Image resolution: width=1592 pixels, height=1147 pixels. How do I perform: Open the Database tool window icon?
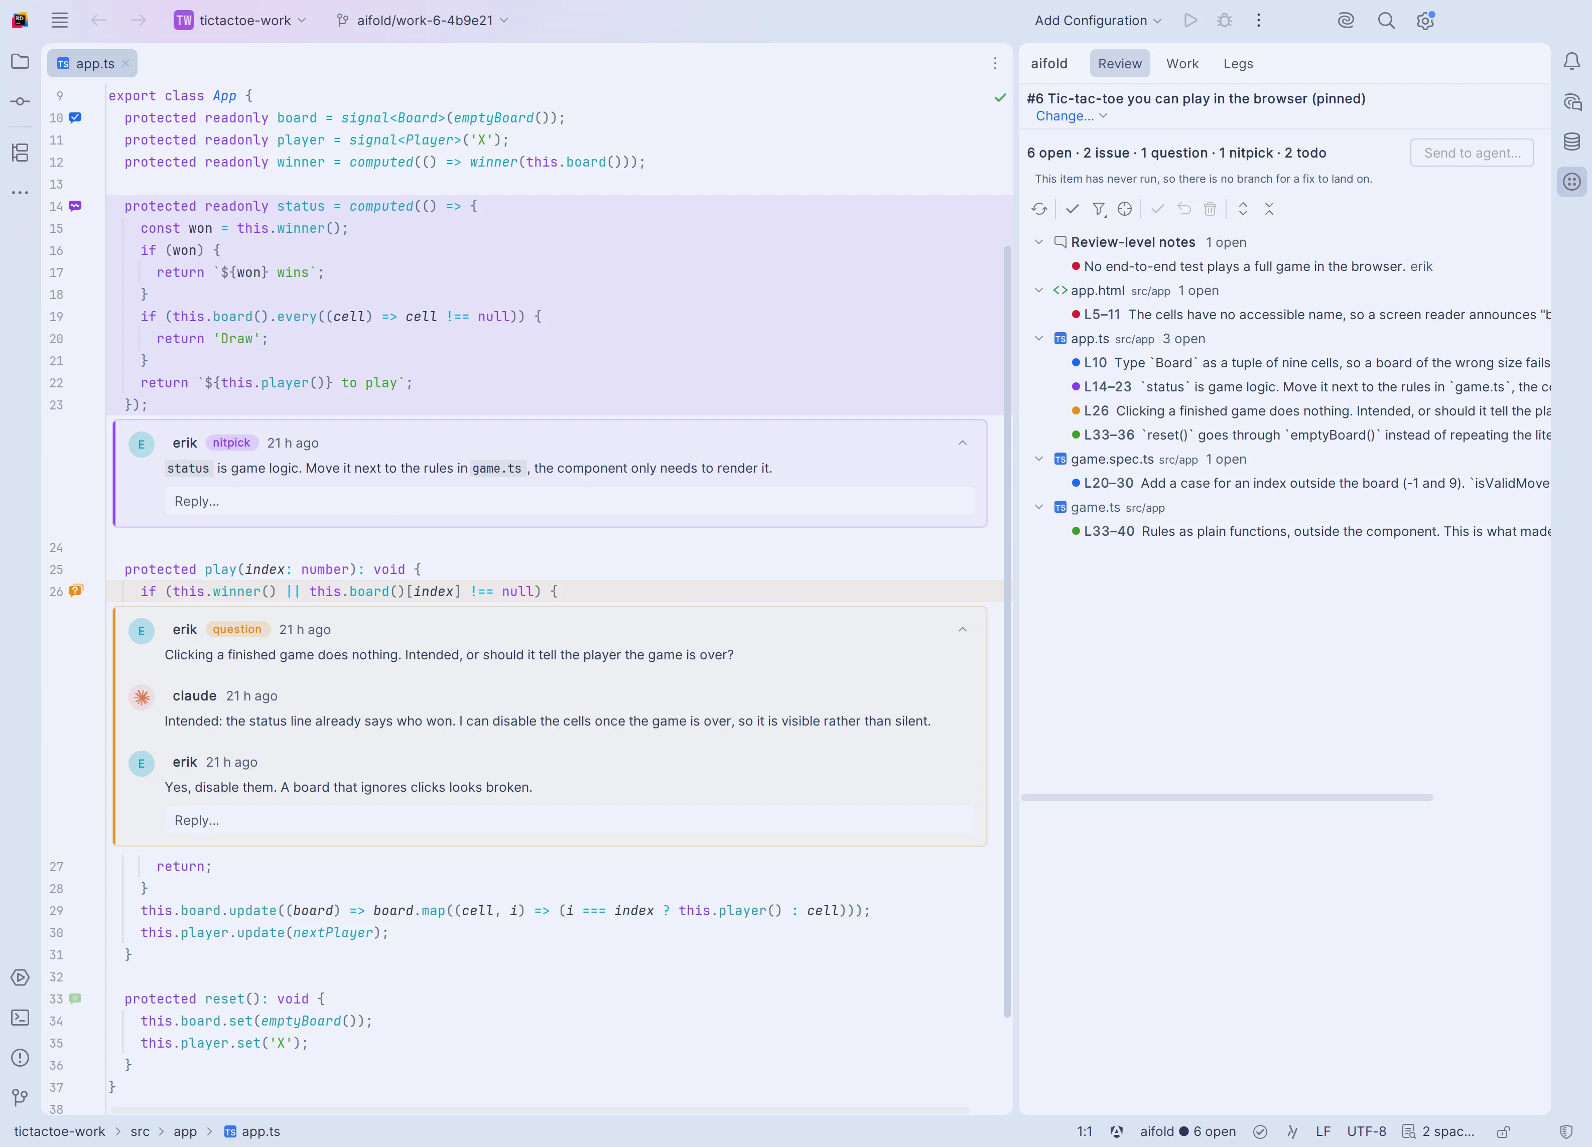pos(1571,141)
